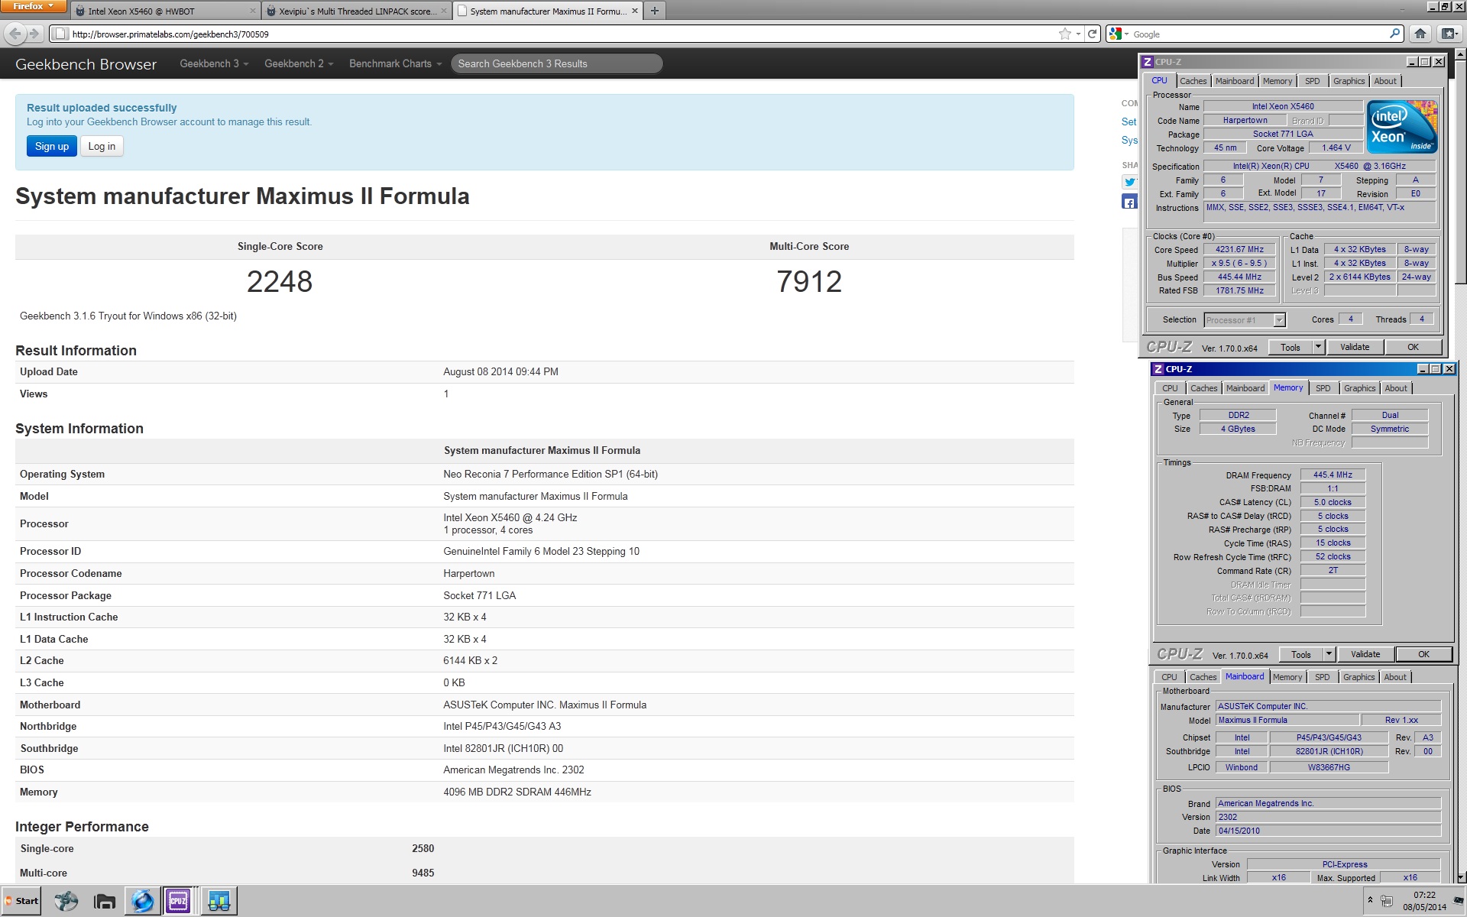Click Validate in the top CPU-Z window
Image resolution: width=1467 pixels, height=917 pixels.
(1355, 347)
